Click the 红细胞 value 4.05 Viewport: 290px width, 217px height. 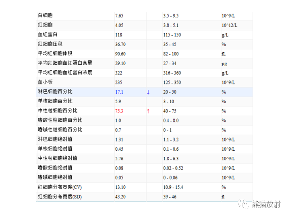point(119,25)
